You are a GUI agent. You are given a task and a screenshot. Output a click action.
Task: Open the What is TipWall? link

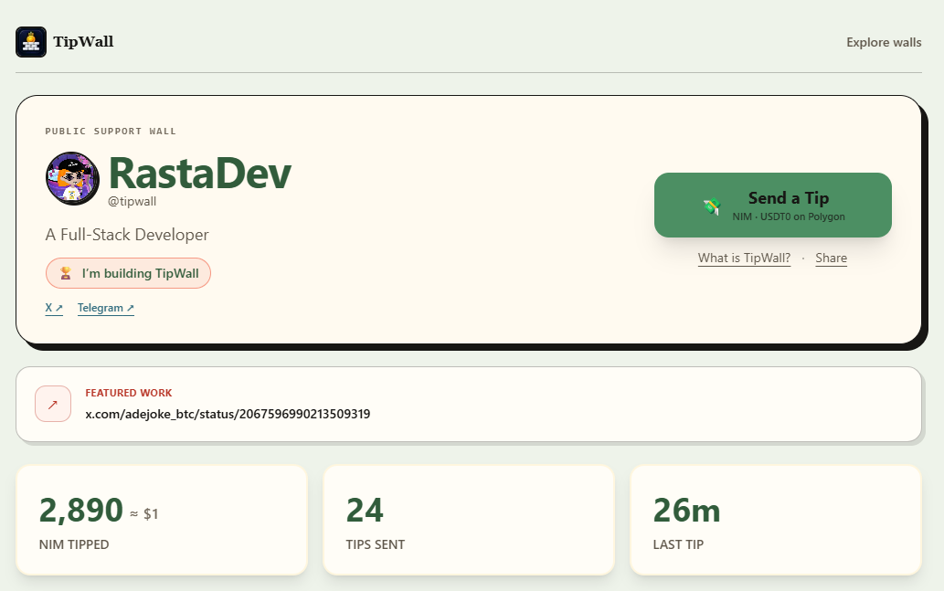coord(744,259)
